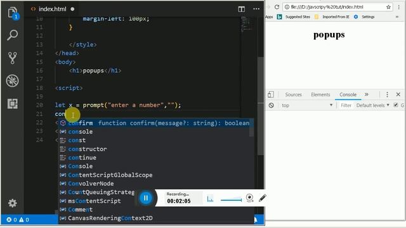Screen dimensions: 406x228
Task: Select the index.html editor tab
Action: [52, 9]
